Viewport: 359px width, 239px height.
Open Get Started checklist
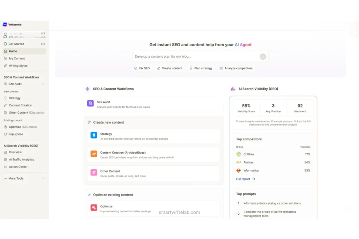pos(24,44)
